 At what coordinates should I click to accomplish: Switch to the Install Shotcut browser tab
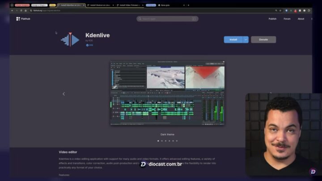tap(99, 5)
